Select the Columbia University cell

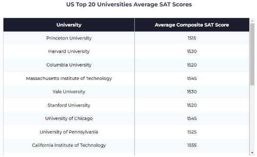pyautogui.click(x=69, y=65)
